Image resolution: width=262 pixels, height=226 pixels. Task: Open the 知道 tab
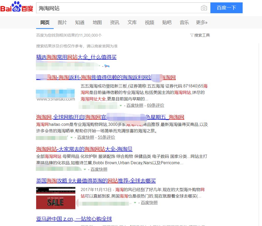pyautogui.click(x=80, y=22)
